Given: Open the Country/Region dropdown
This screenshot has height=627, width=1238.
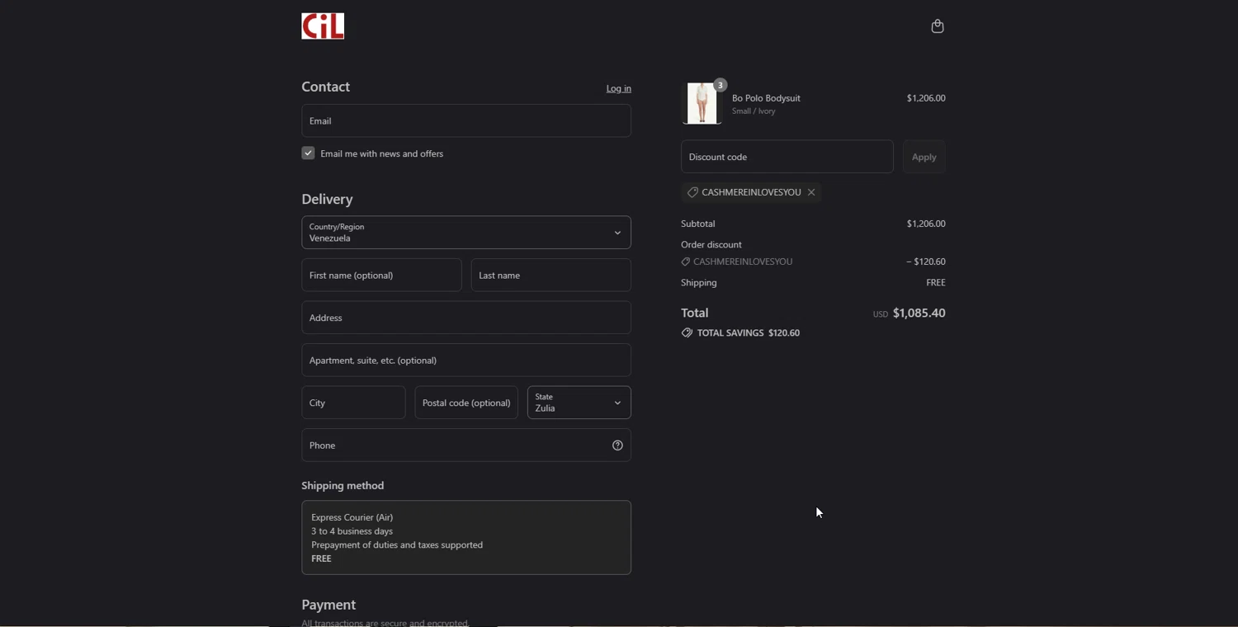Looking at the screenshot, I should click(466, 233).
